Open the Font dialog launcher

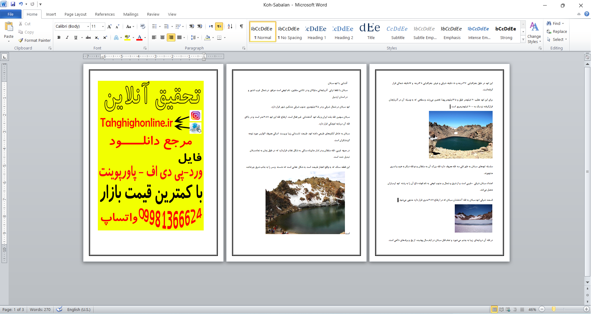pyautogui.click(x=145, y=48)
